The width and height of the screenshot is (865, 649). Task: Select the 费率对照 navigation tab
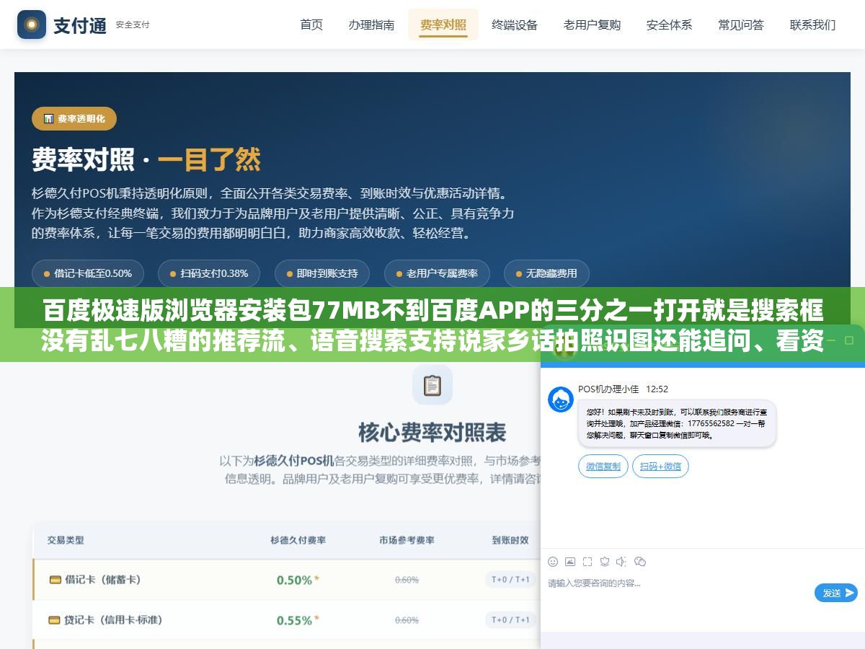click(443, 25)
